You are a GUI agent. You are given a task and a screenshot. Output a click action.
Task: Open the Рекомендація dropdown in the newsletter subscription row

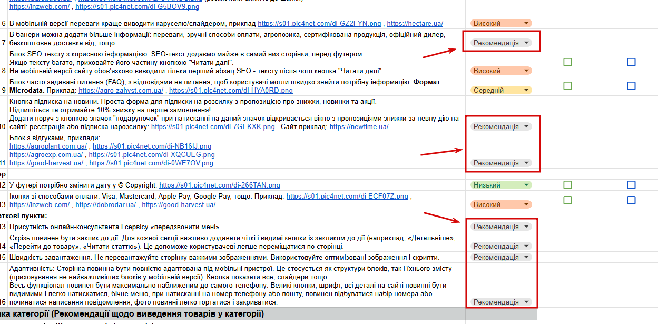pos(501,126)
